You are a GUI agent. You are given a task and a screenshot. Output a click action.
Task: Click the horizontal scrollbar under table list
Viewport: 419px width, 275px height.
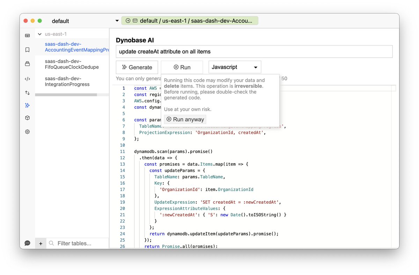(66, 95)
